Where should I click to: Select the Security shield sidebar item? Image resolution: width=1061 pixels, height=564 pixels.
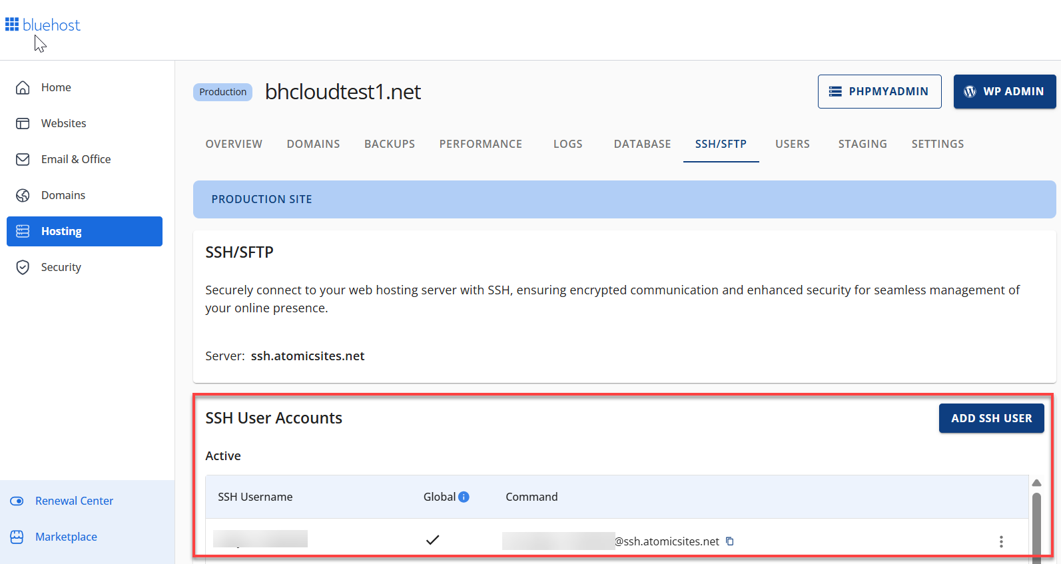(x=61, y=267)
